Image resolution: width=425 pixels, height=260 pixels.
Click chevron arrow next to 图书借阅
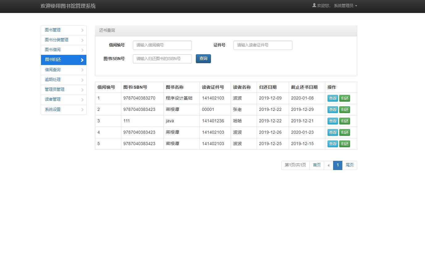(82, 50)
